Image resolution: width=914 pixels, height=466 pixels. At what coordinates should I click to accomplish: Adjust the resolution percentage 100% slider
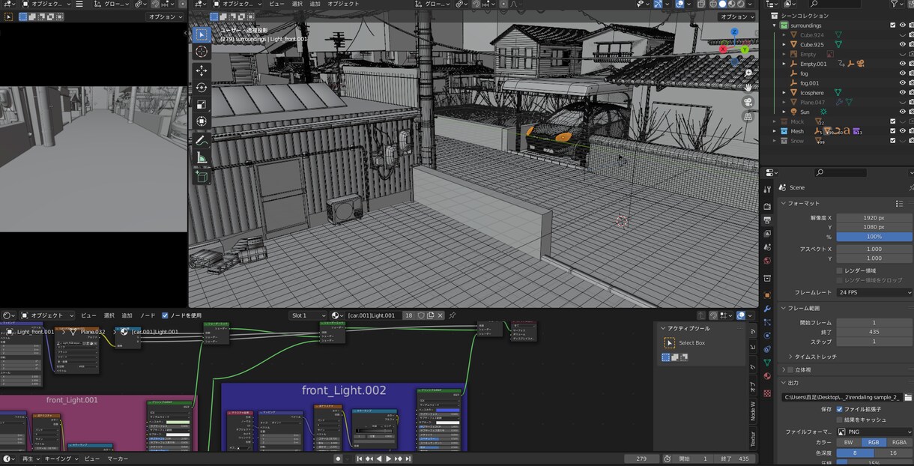tap(874, 237)
